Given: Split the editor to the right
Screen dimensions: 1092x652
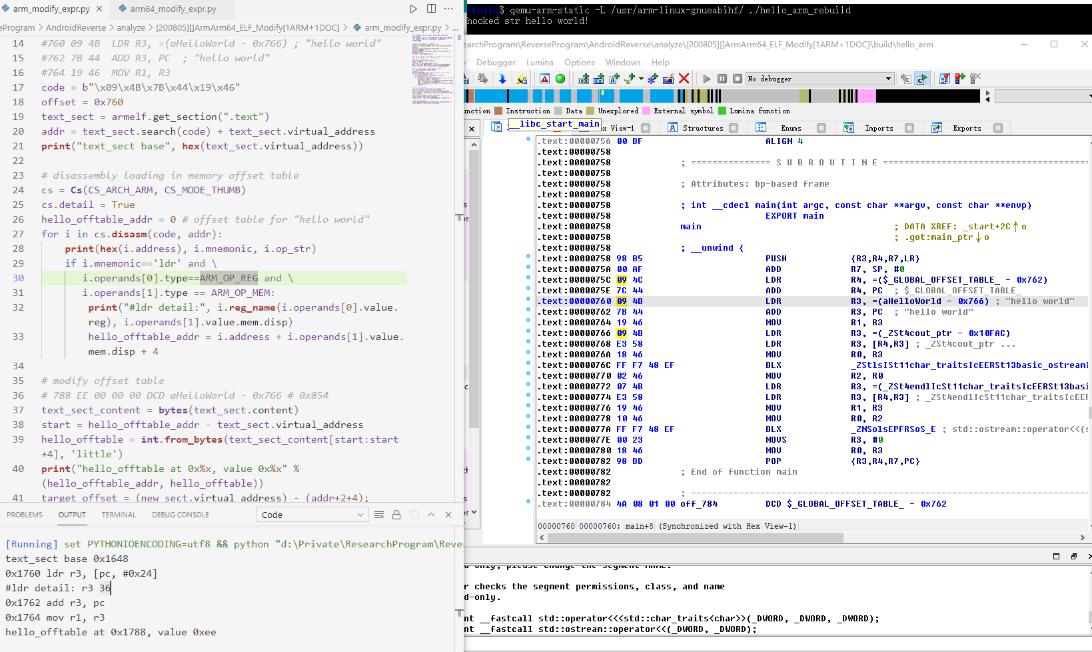Looking at the screenshot, I should pos(431,9).
